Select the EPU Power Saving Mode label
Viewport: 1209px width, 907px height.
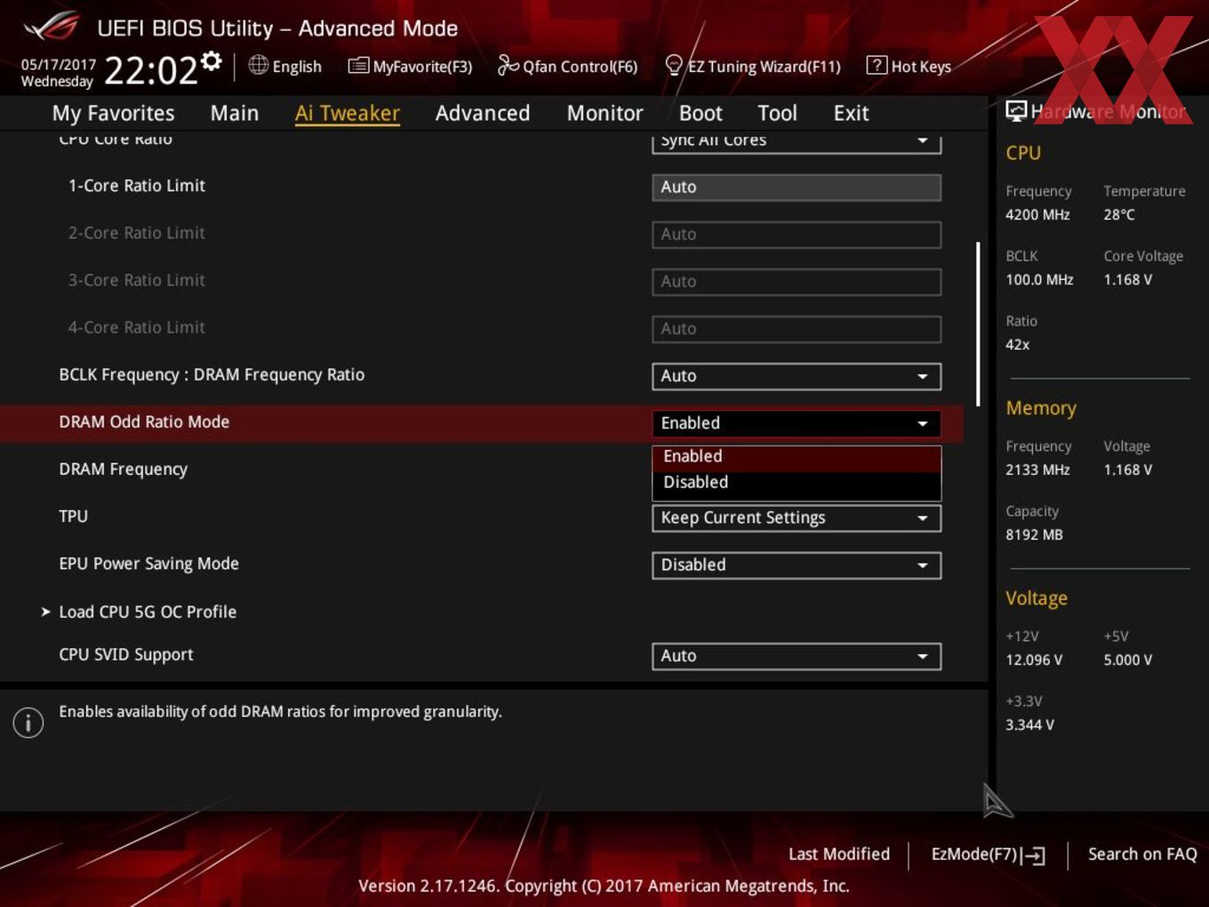pos(148,564)
